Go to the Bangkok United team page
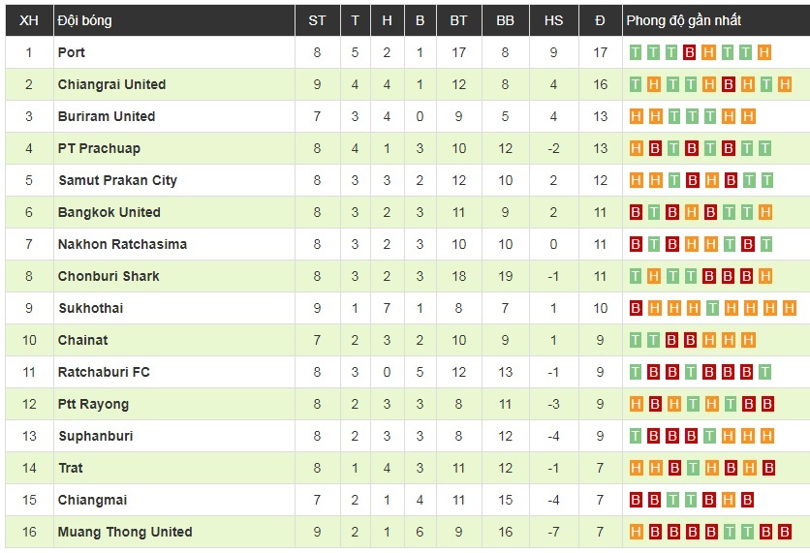This screenshot has height=553, width=810. (109, 212)
